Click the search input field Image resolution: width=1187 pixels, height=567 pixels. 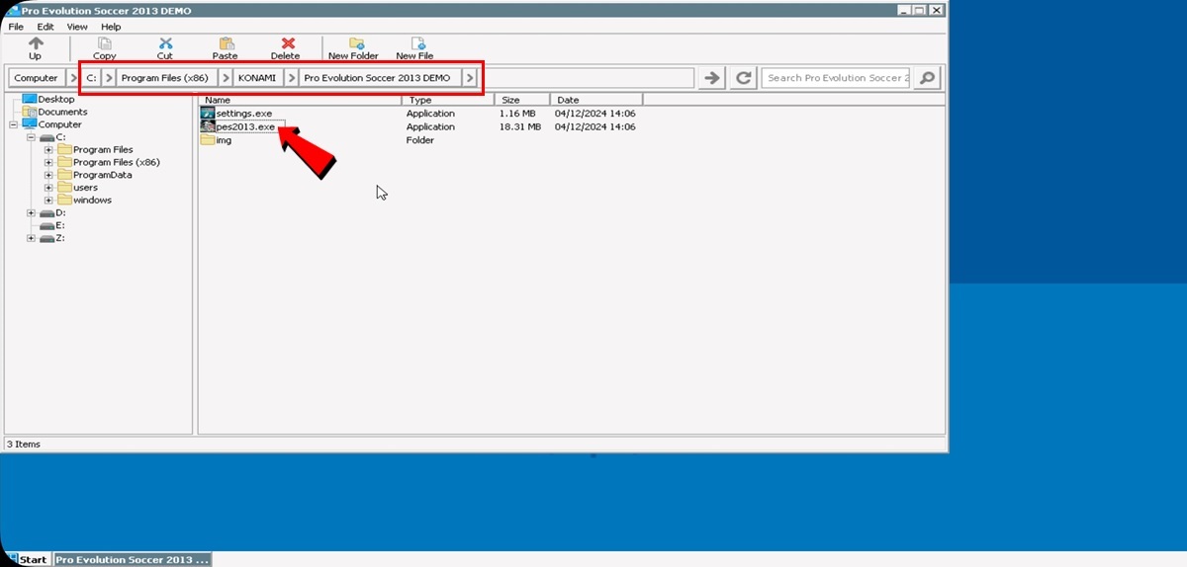point(835,78)
